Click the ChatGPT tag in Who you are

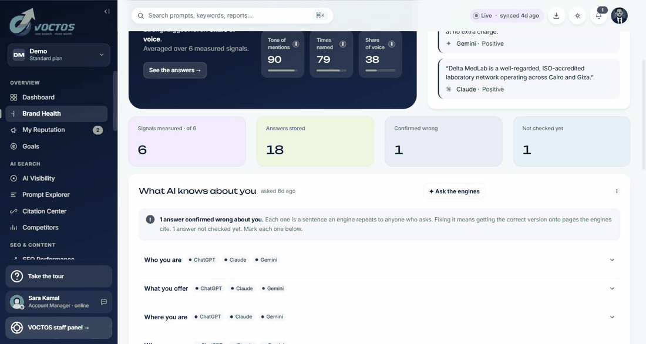202,260
